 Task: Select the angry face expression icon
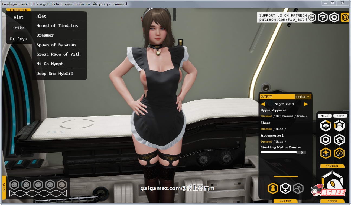(x=14, y=185)
